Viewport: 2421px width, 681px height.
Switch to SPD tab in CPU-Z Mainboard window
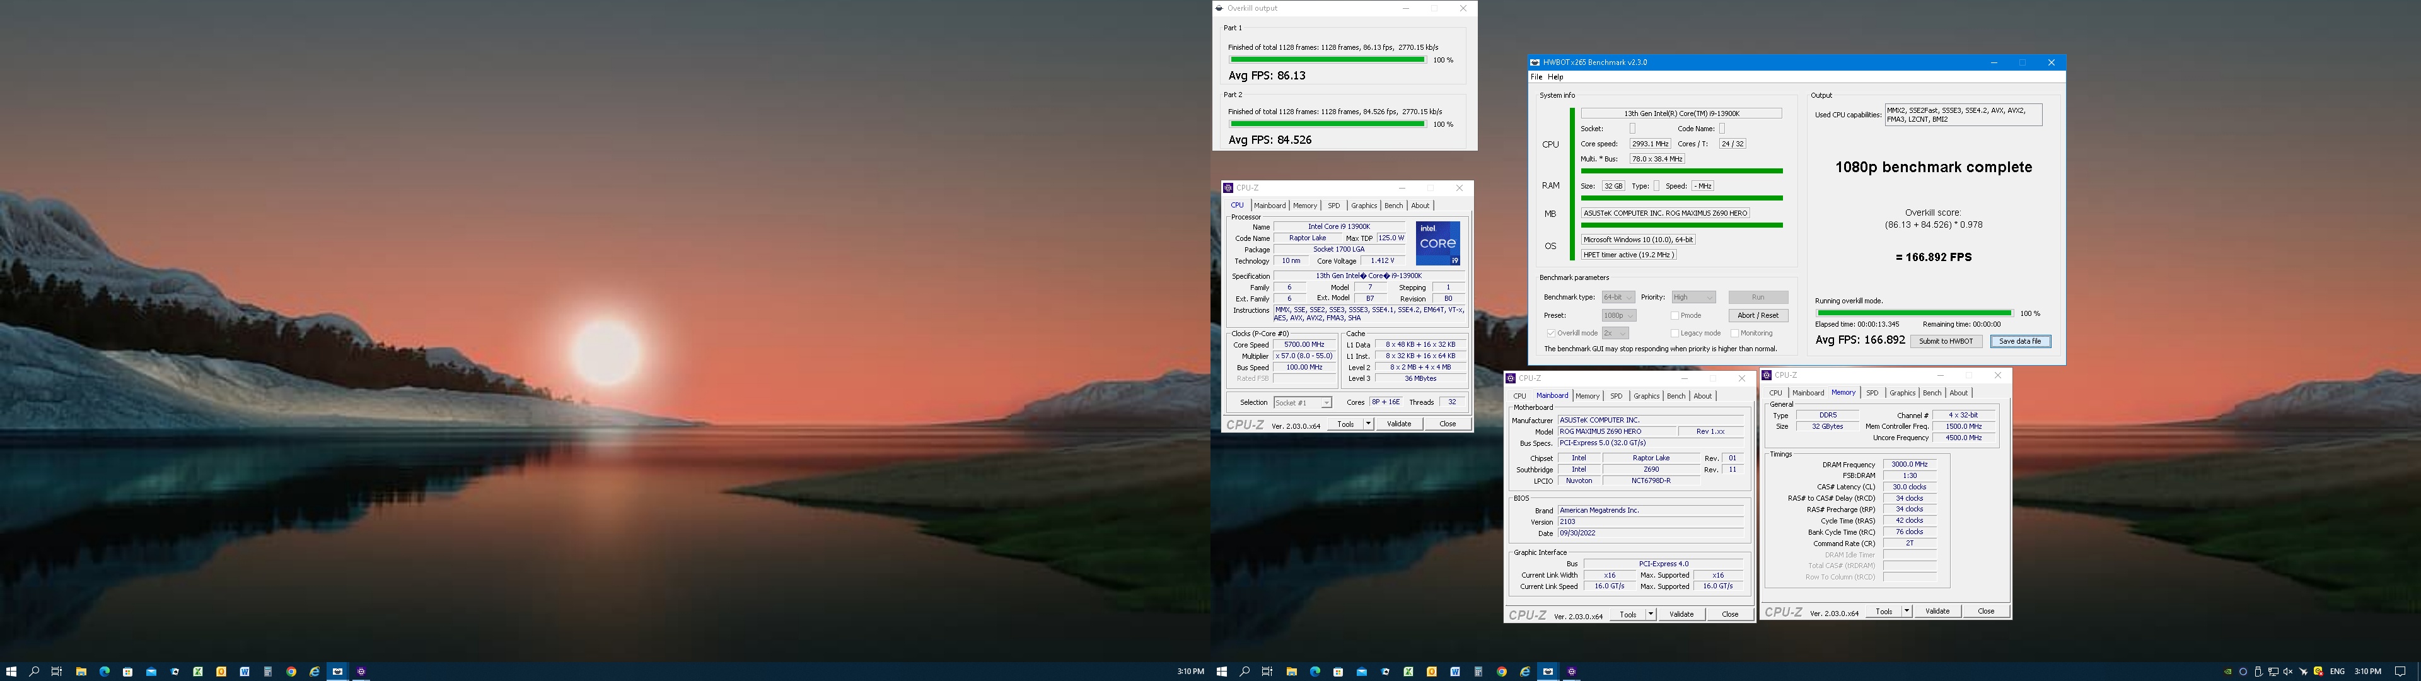(x=1617, y=396)
